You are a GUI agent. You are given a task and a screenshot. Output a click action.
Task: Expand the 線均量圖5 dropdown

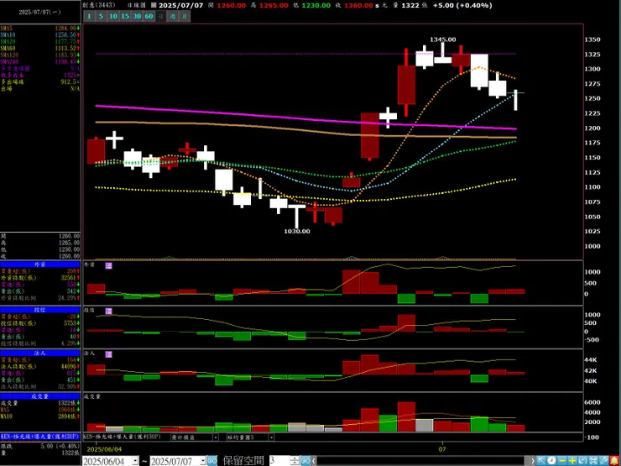coord(271,437)
